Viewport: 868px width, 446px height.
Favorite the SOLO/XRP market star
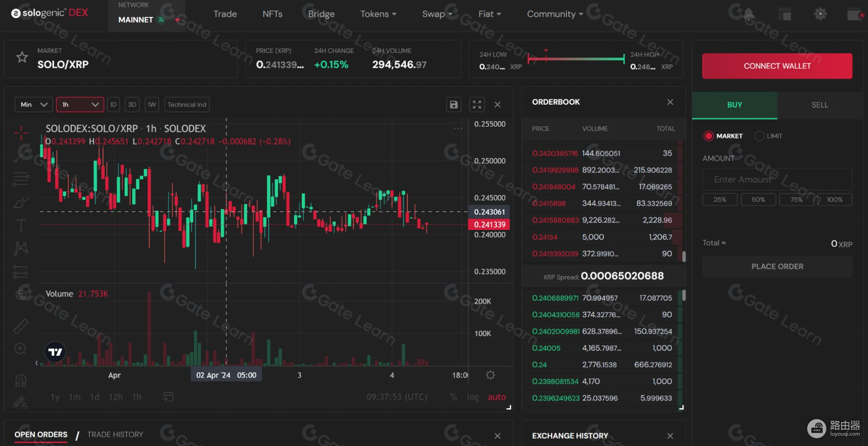(22, 57)
